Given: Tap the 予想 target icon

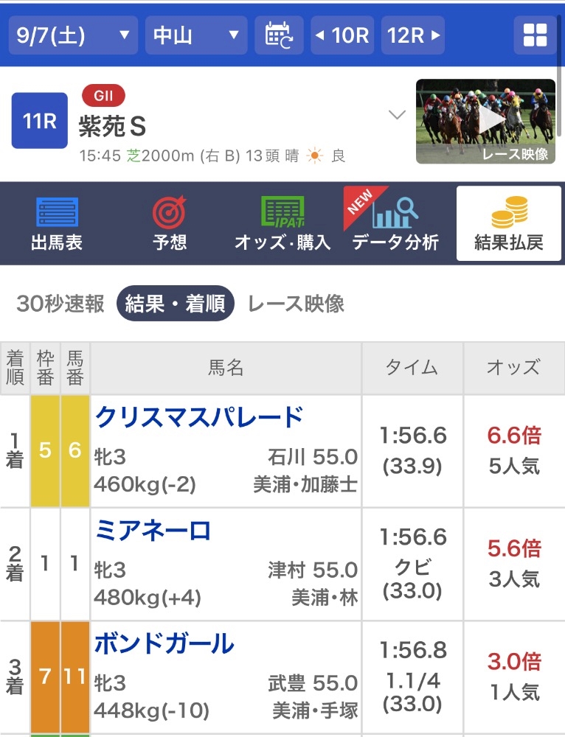Looking at the screenshot, I should (x=170, y=213).
